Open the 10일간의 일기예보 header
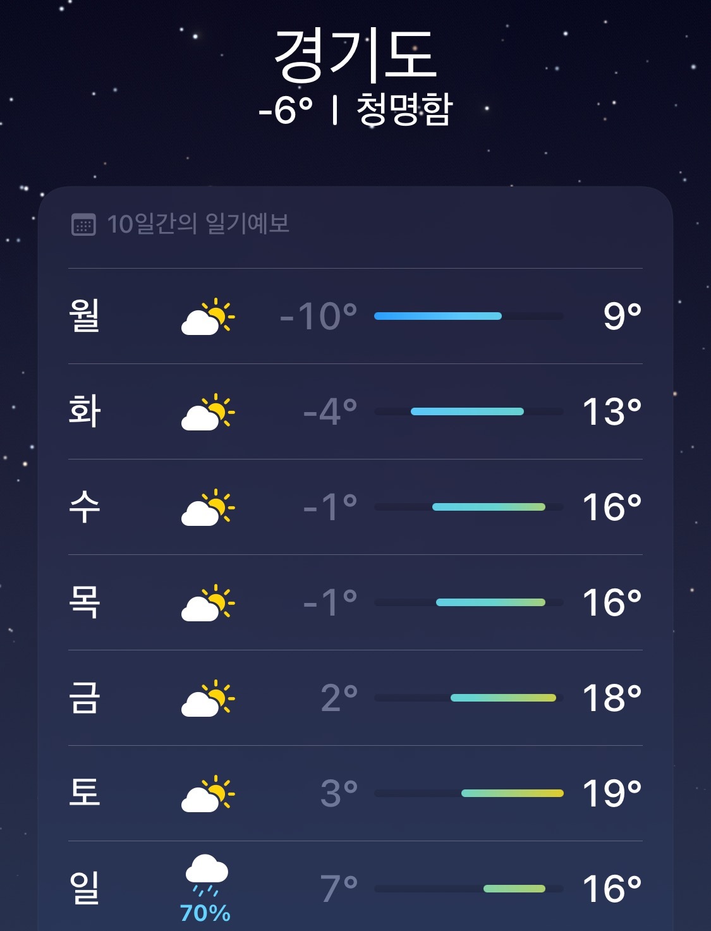Viewport: 711px width, 931px height. click(198, 224)
